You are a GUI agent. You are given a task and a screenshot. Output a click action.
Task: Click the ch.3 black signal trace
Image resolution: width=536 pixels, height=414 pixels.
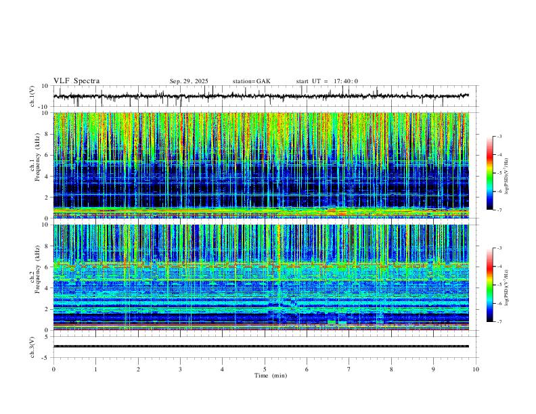tap(261, 346)
